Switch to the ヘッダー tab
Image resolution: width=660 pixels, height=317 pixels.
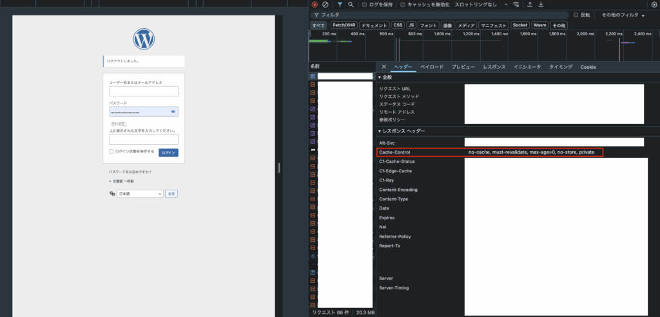[x=403, y=67]
